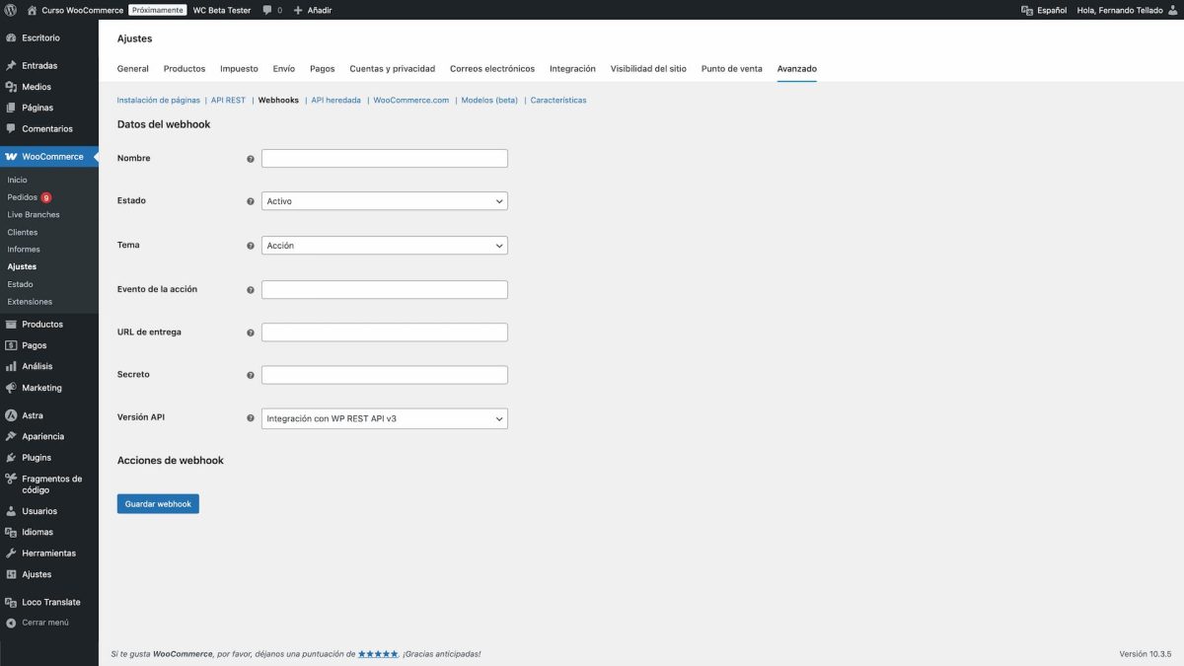Open Medios from the sidebar icon

pos(12,86)
